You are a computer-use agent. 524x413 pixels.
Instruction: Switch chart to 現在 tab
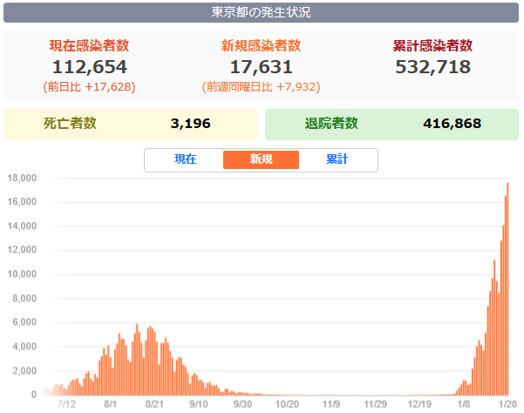185,159
